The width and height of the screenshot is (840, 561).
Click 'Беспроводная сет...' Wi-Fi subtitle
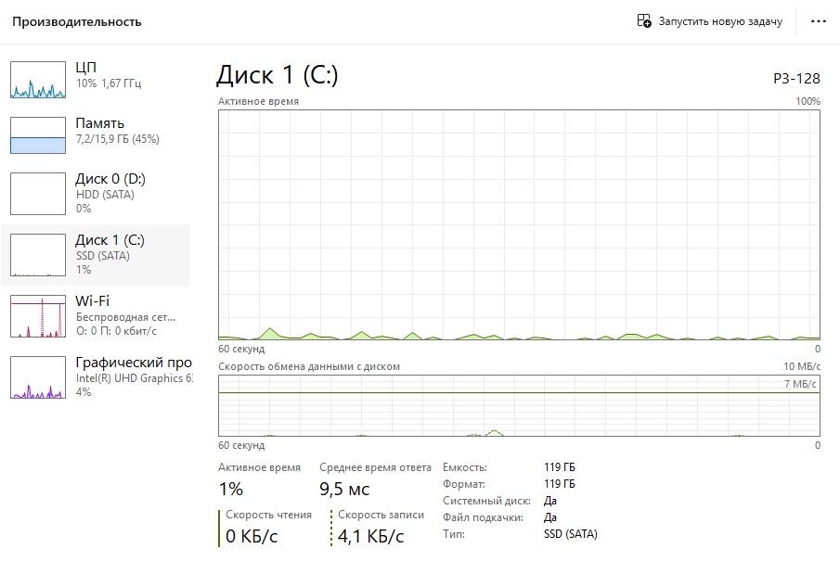[125, 317]
